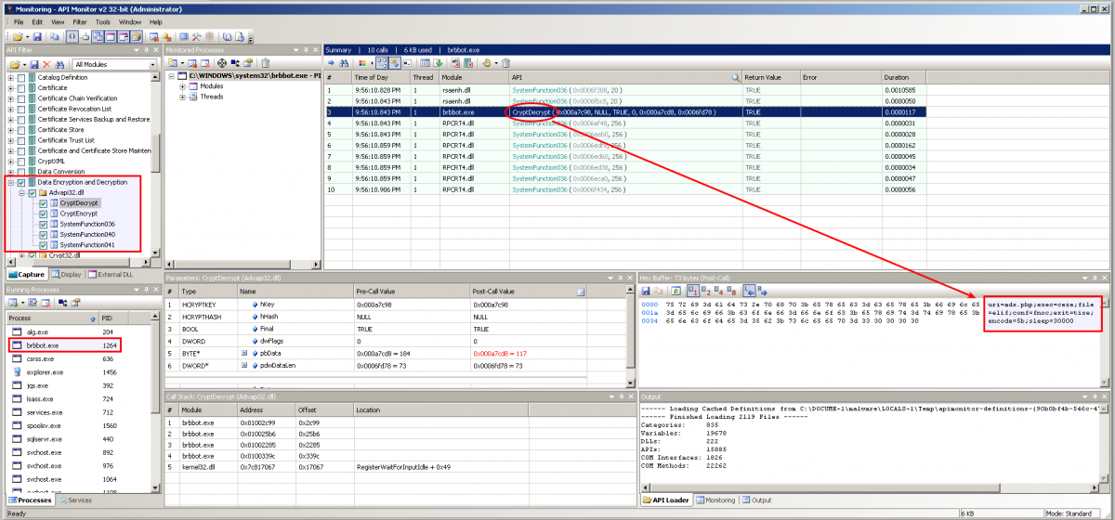Uncheck the CryptDecrypt checkbox
1115x520 pixels.
pyautogui.click(x=43, y=202)
